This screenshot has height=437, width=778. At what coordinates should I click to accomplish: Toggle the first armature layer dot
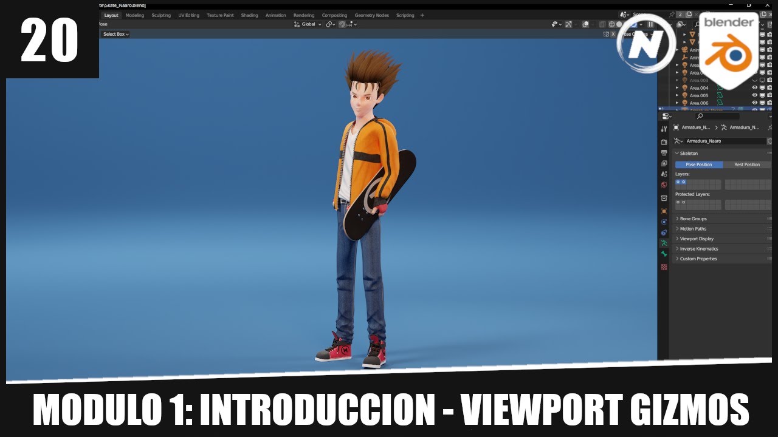pyautogui.click(x=678, y=181)
